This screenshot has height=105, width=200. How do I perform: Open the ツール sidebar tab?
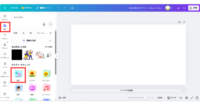coord(5,65)
